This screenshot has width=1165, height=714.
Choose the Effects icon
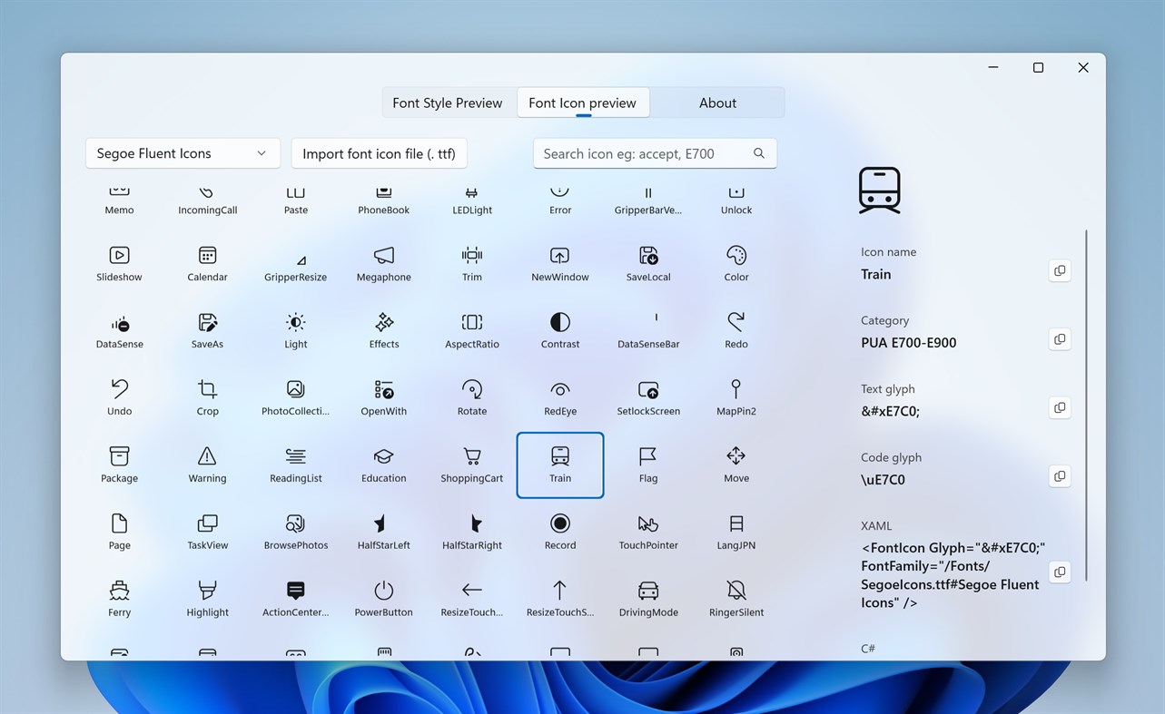383,331
